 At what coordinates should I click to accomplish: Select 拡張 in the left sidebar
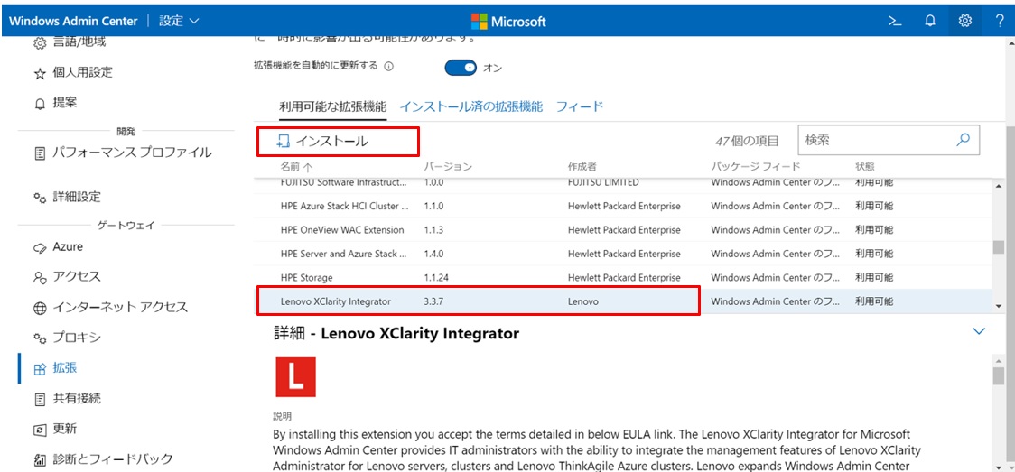pos(64,368)
